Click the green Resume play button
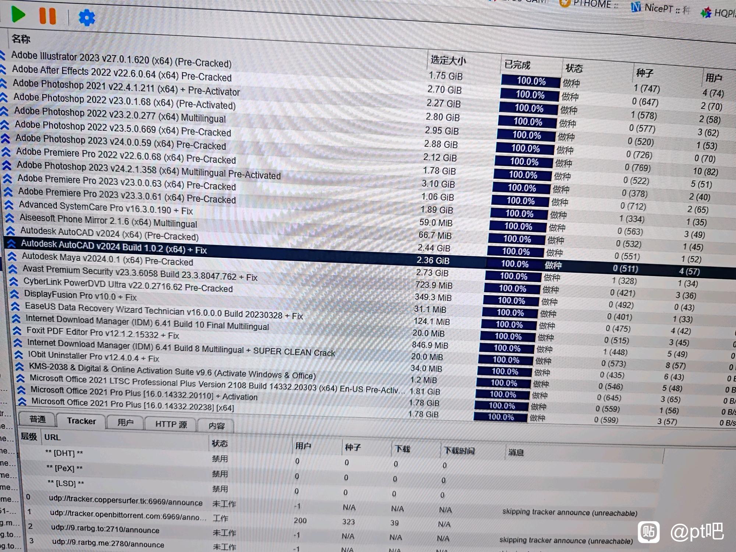 [18, 14]
